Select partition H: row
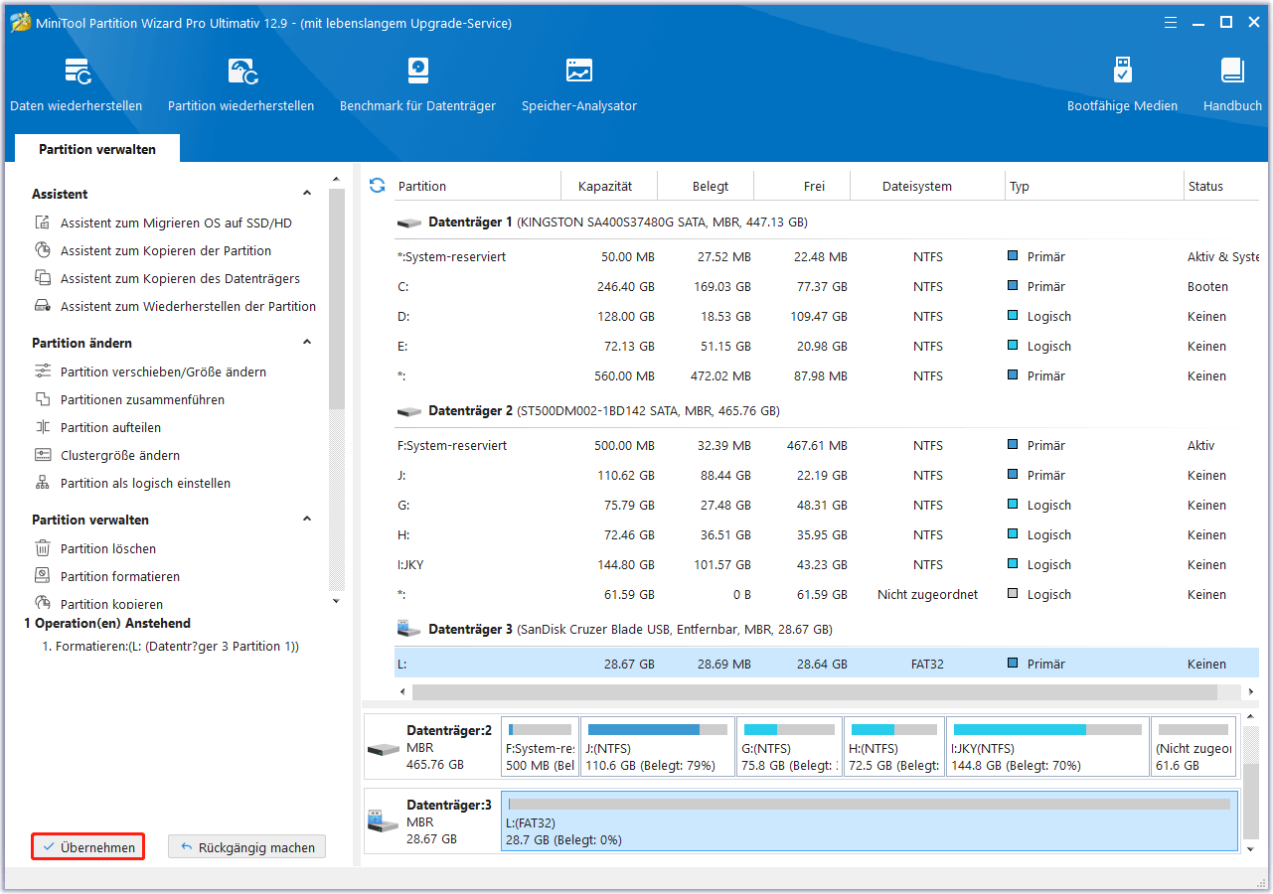Screen dimensions: 1273x894 pos(827,535)
